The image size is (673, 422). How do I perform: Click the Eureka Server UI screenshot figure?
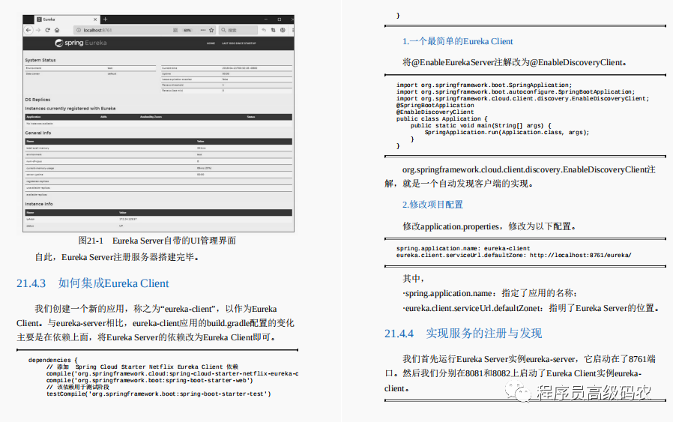tap(158, 124)
